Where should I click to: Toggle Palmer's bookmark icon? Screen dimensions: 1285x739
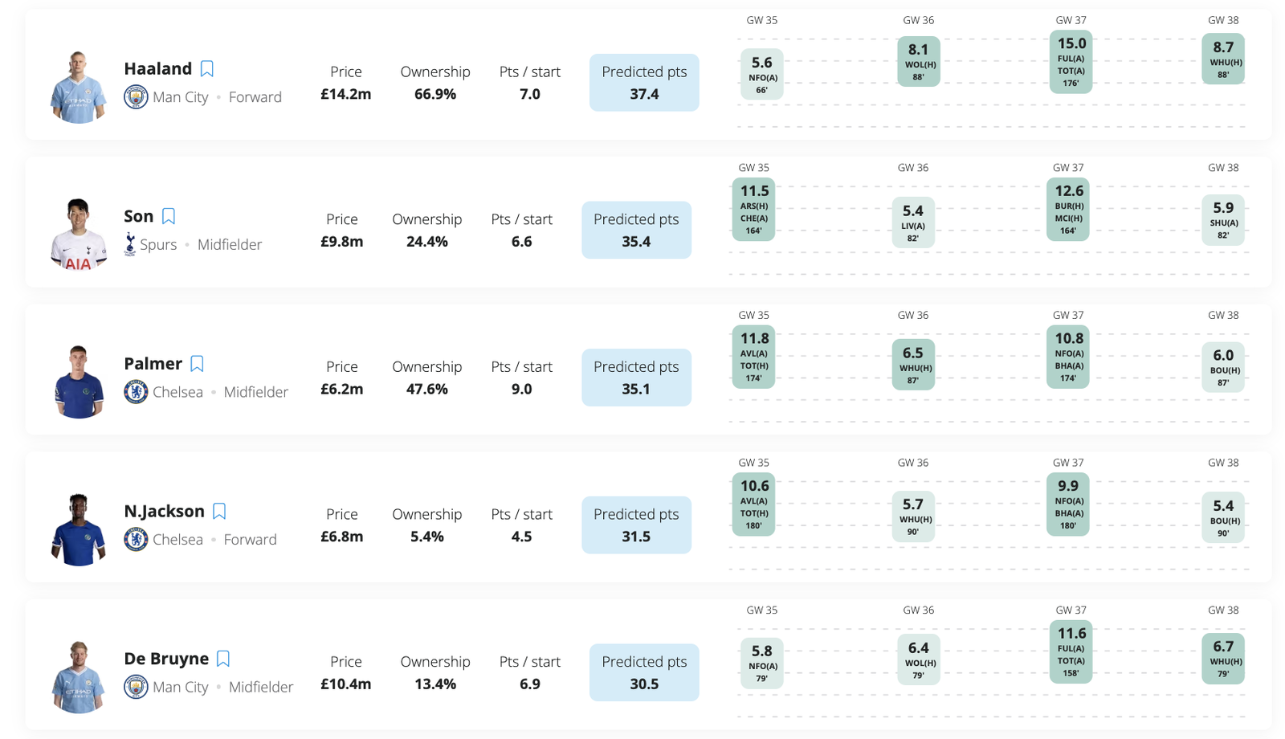pyautogui.click(x=197, y=364)
